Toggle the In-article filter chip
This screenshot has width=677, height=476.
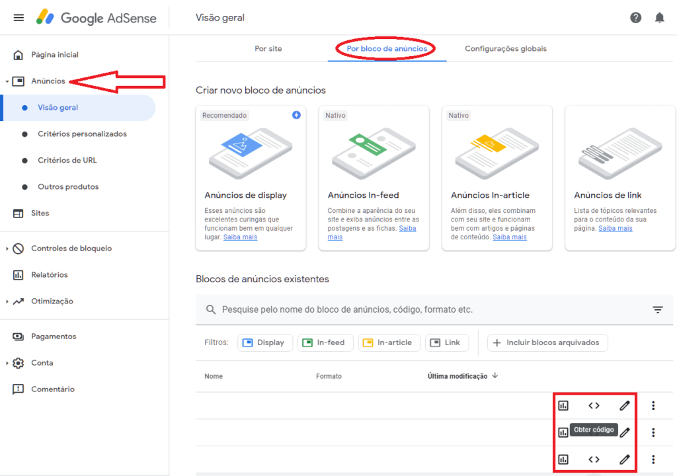[x=389, y=342]
